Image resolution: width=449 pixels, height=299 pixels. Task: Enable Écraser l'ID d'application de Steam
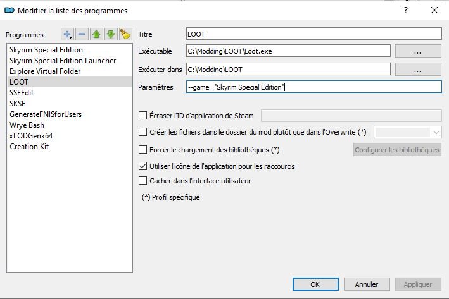pyautogui.click(x=142, y=115)
